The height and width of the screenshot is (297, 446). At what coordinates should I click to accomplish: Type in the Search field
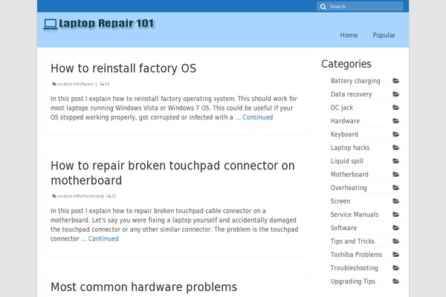pos(364,7)
